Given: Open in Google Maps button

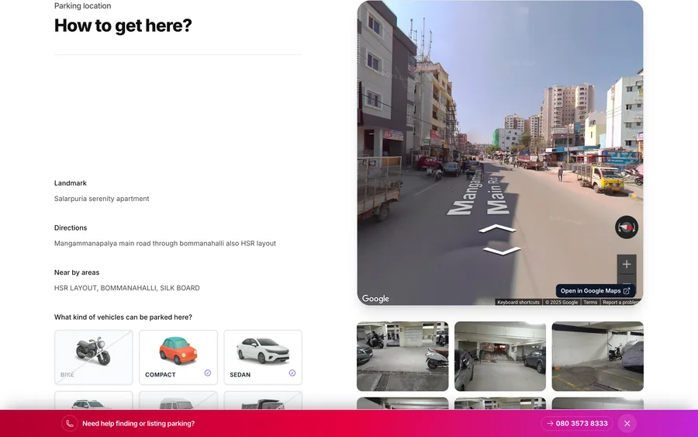Looking at the screenshot, I should [x=595, y=291].
